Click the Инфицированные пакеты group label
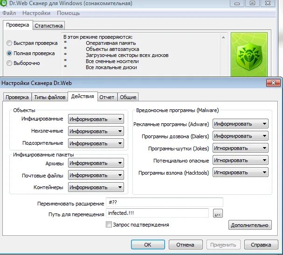The width and height of the screenshot is (283, 255). click(43, 155)
